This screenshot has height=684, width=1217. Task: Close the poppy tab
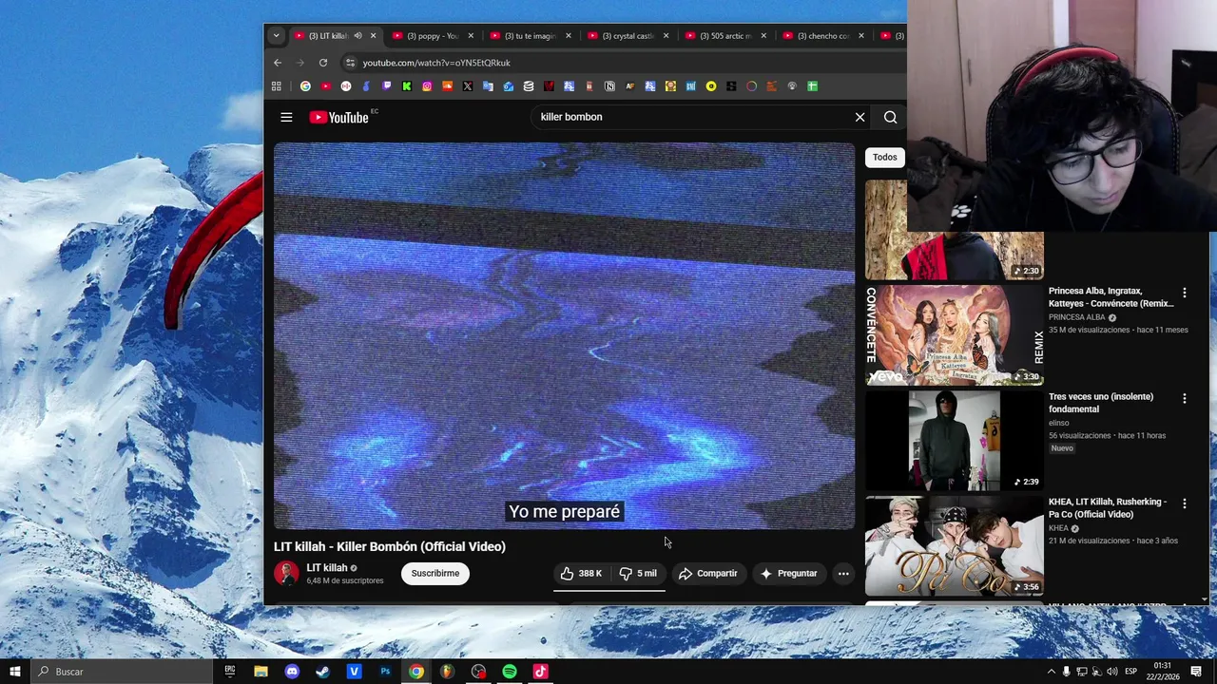click(470, 36)
